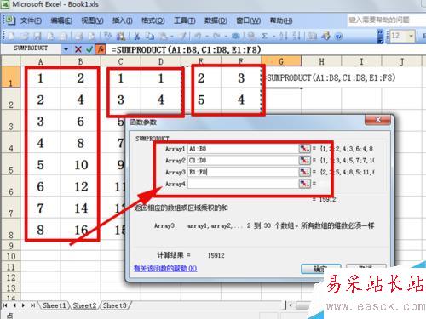The width and height of the screenshot is (426, 319).
Task: Click the New workbook toolbar icon
Action: pyautogui.click(x=11, y=36)
